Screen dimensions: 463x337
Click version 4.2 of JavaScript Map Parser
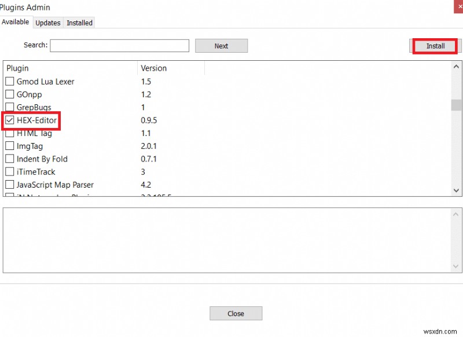tap(146, 185)
